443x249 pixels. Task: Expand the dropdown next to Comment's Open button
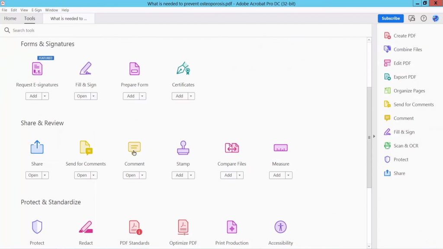[141, 175]
